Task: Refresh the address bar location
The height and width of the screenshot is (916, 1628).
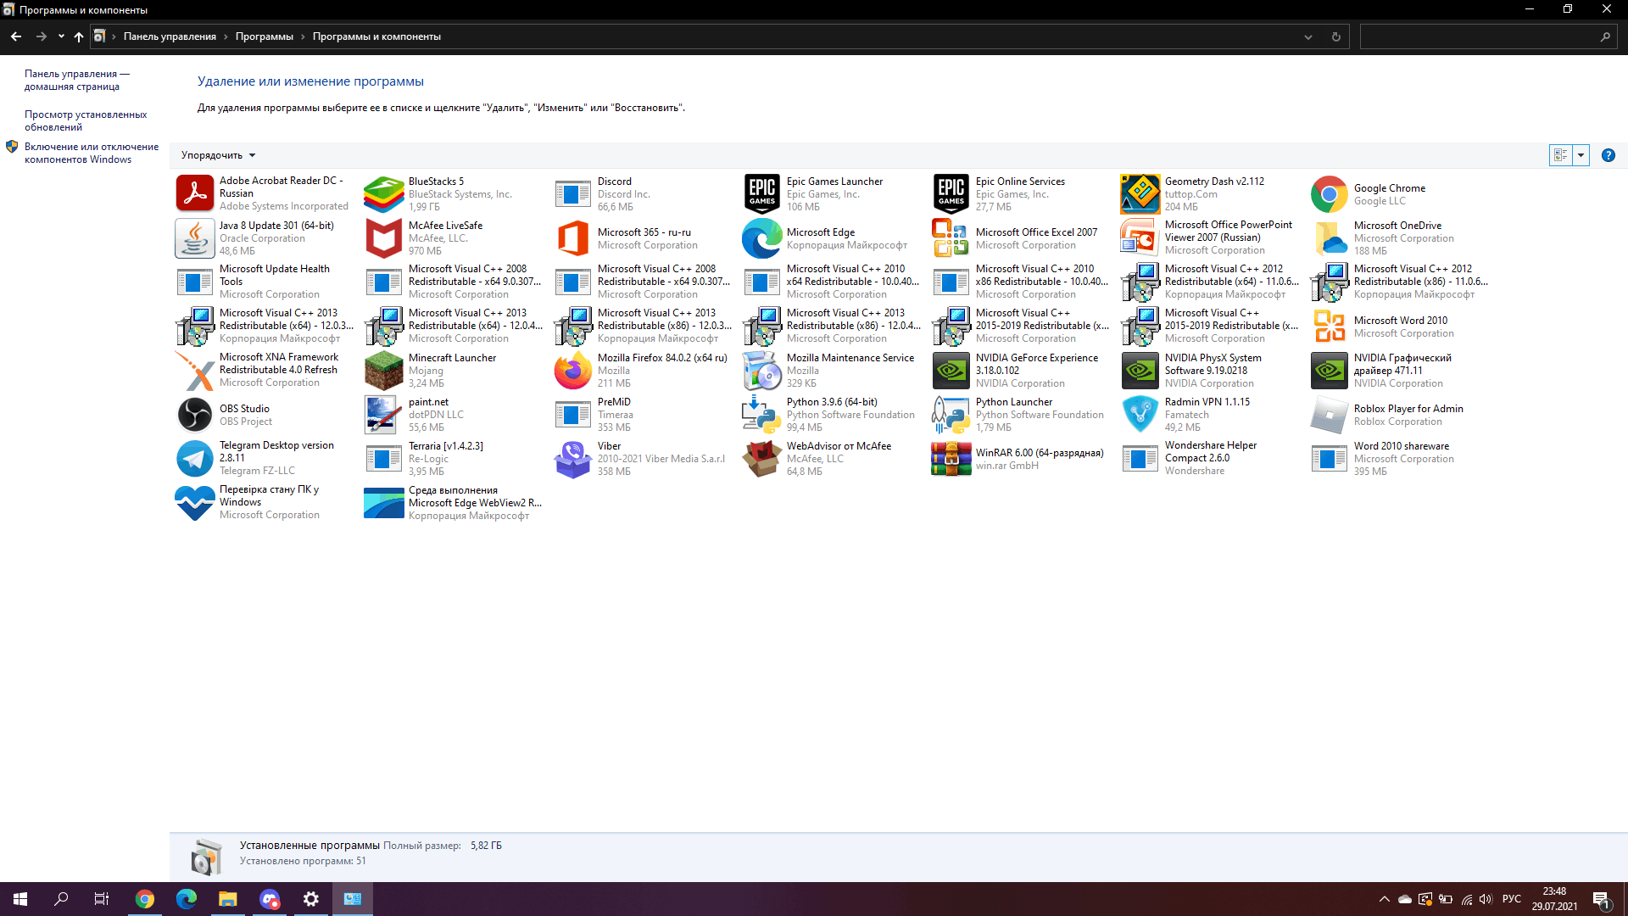Action: pyautogui.click(x=1335, y=36)
